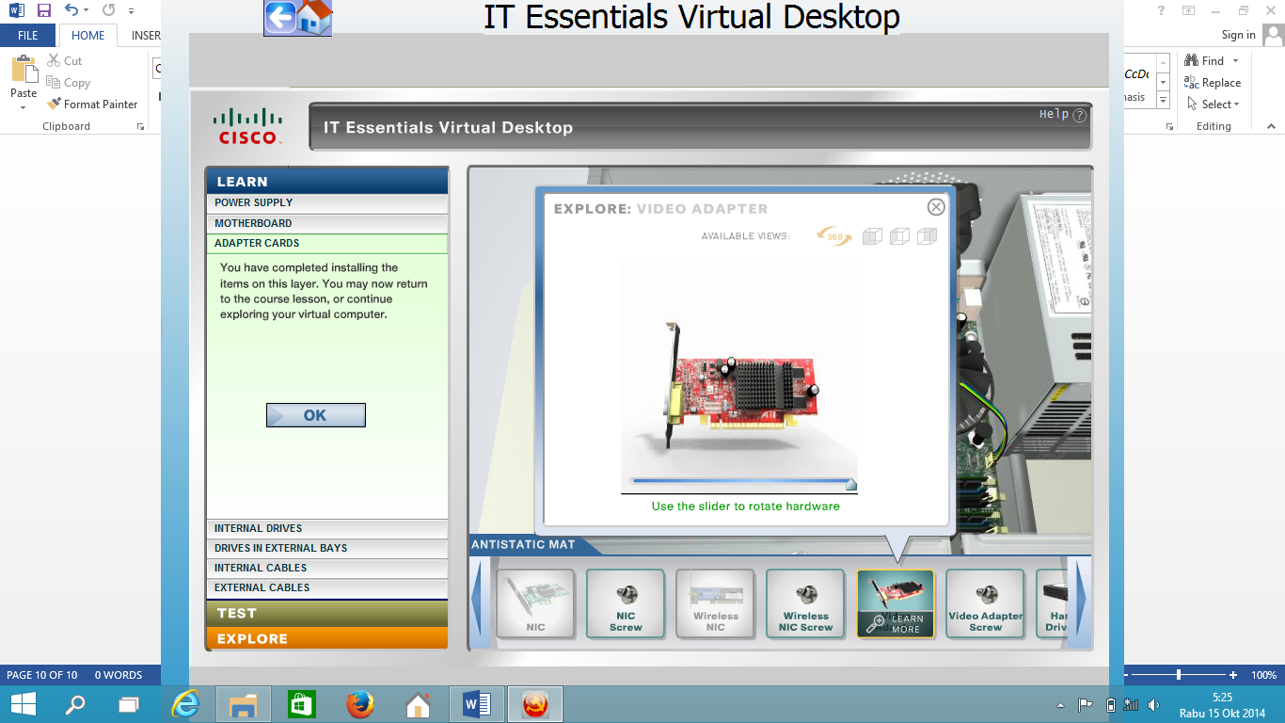Select the first cube view icon

(x=872, y=236)
